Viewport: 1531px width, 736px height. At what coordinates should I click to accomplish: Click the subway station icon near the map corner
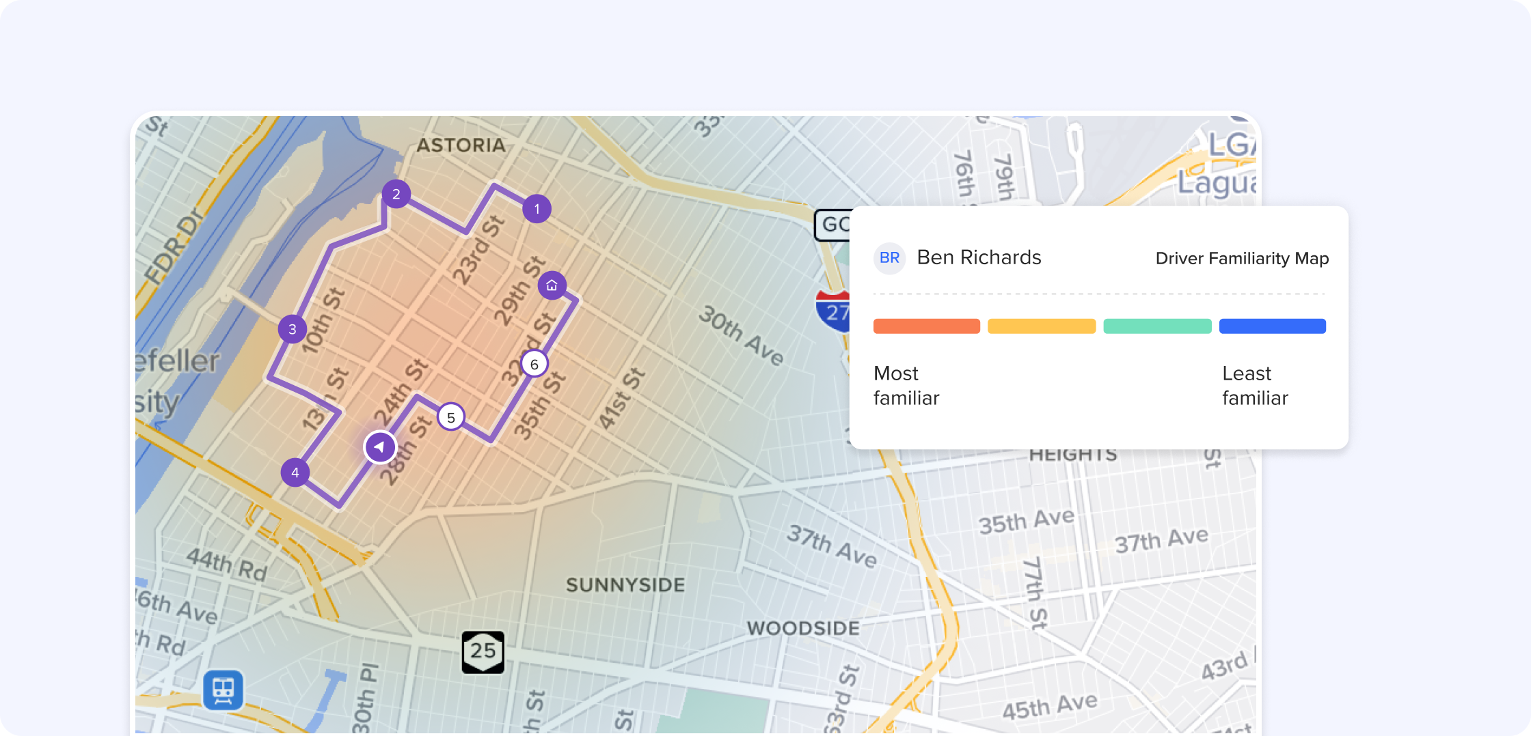pyautogui.click(x=221, y=690)
